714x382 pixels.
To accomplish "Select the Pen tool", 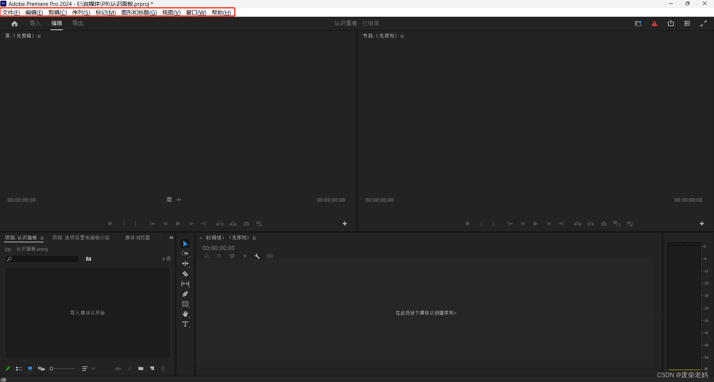I will point(185,294).
